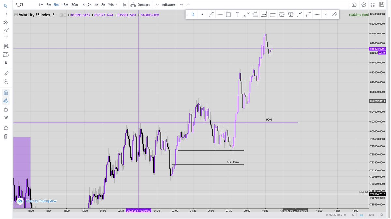Screen dimensions: 391x219
Task: Enter fullscreen mode from the top toolbar
Action: click(x=372, y=4)
